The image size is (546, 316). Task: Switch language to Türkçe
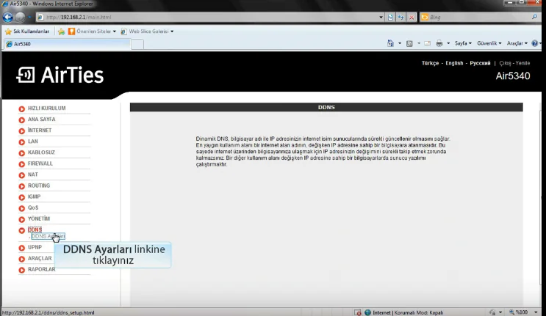click(x=430, y=63)
